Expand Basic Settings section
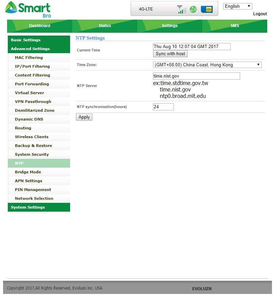 pos(39,40)
